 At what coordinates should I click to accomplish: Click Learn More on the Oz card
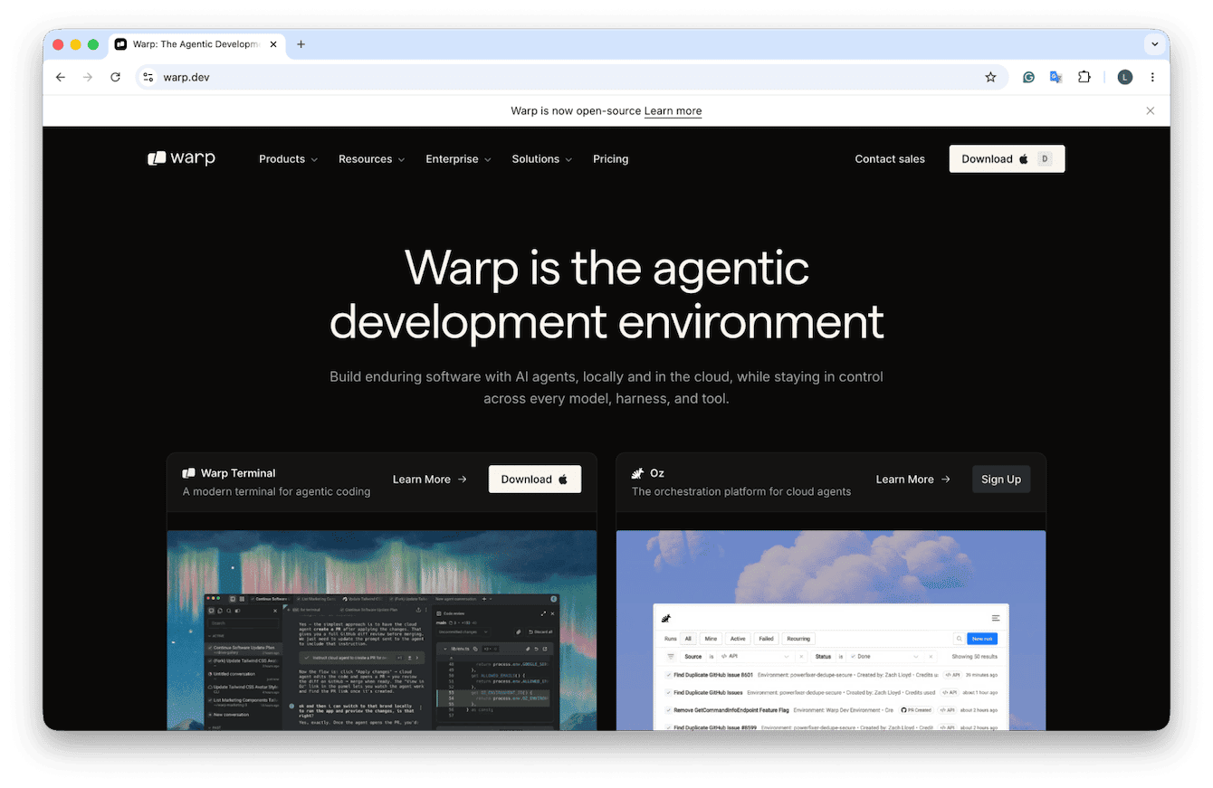click(x=912, y=479)
